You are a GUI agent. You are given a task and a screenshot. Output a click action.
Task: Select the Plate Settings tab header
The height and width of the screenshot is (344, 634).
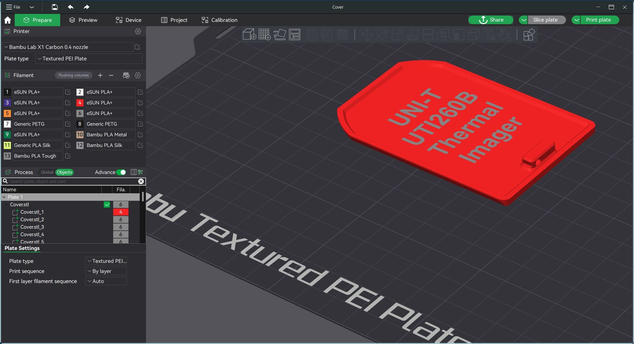coord(22,248)
